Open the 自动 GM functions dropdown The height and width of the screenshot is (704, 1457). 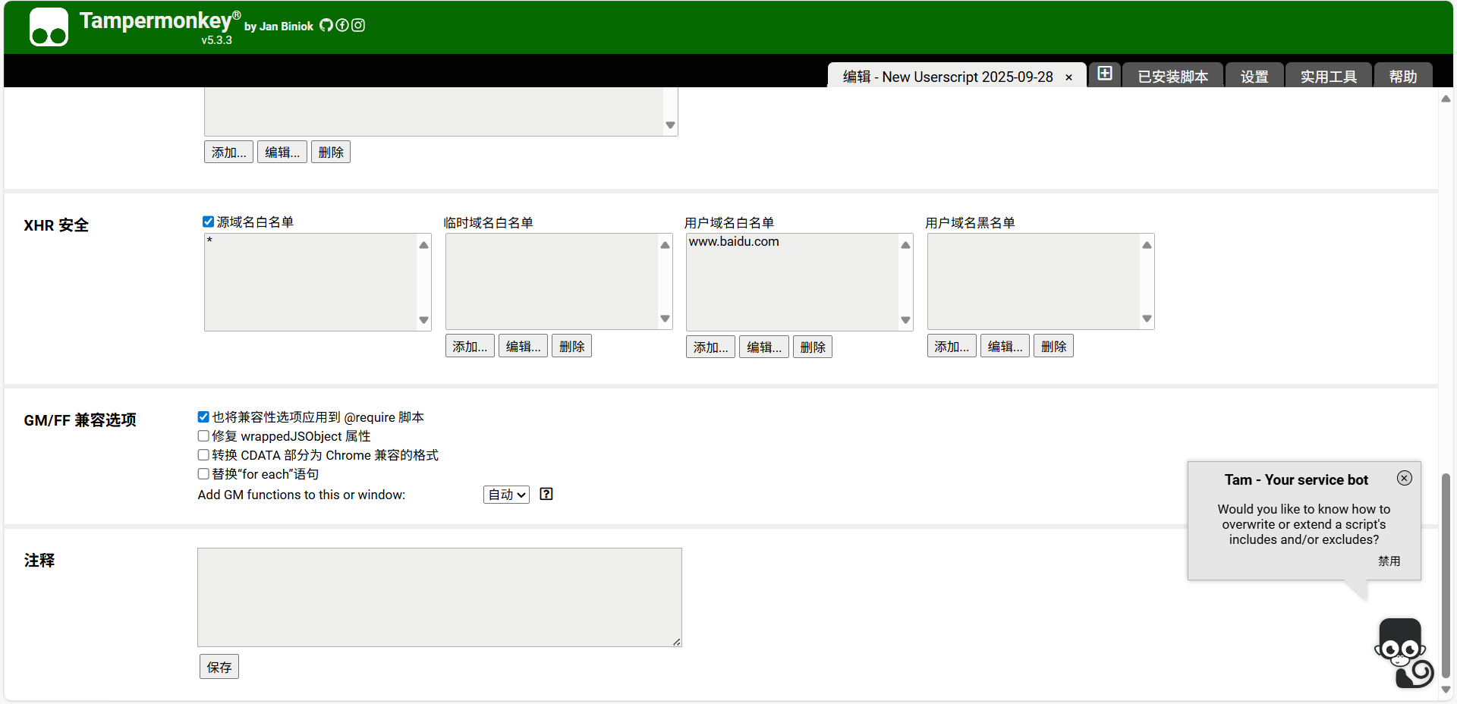tap(506, 495)
